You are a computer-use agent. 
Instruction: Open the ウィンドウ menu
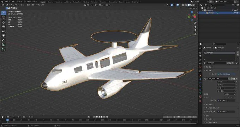(x=27, y=2)
